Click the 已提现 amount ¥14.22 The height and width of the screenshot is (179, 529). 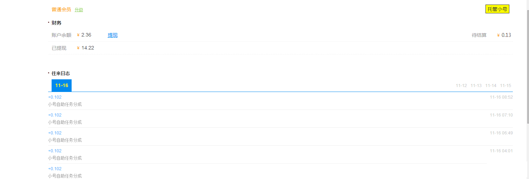tap(87, 48)
